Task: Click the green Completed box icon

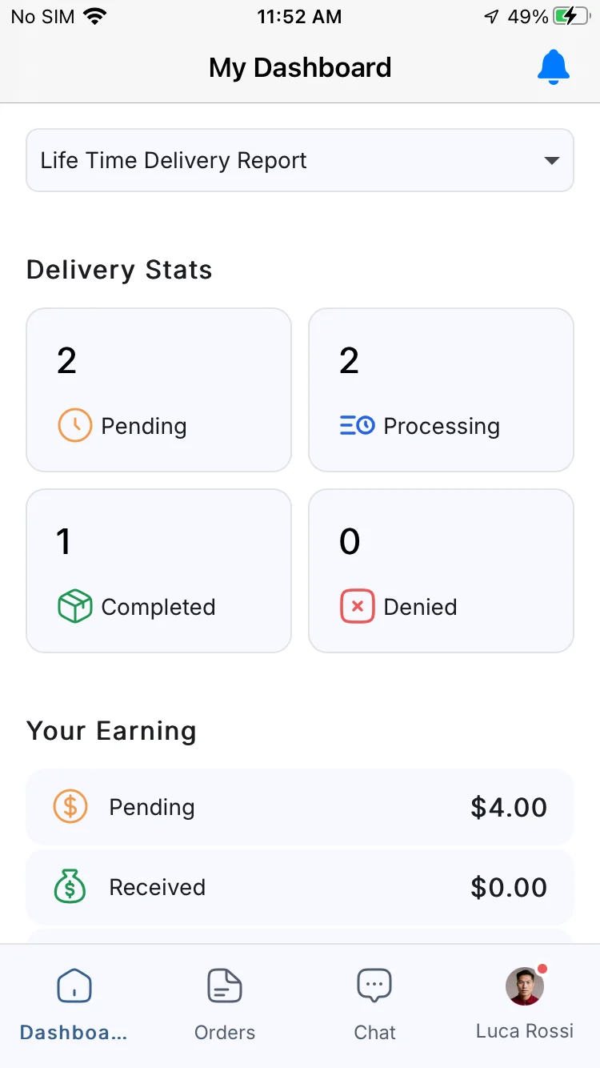Action: pyautogui.click(x=74, y=607)
